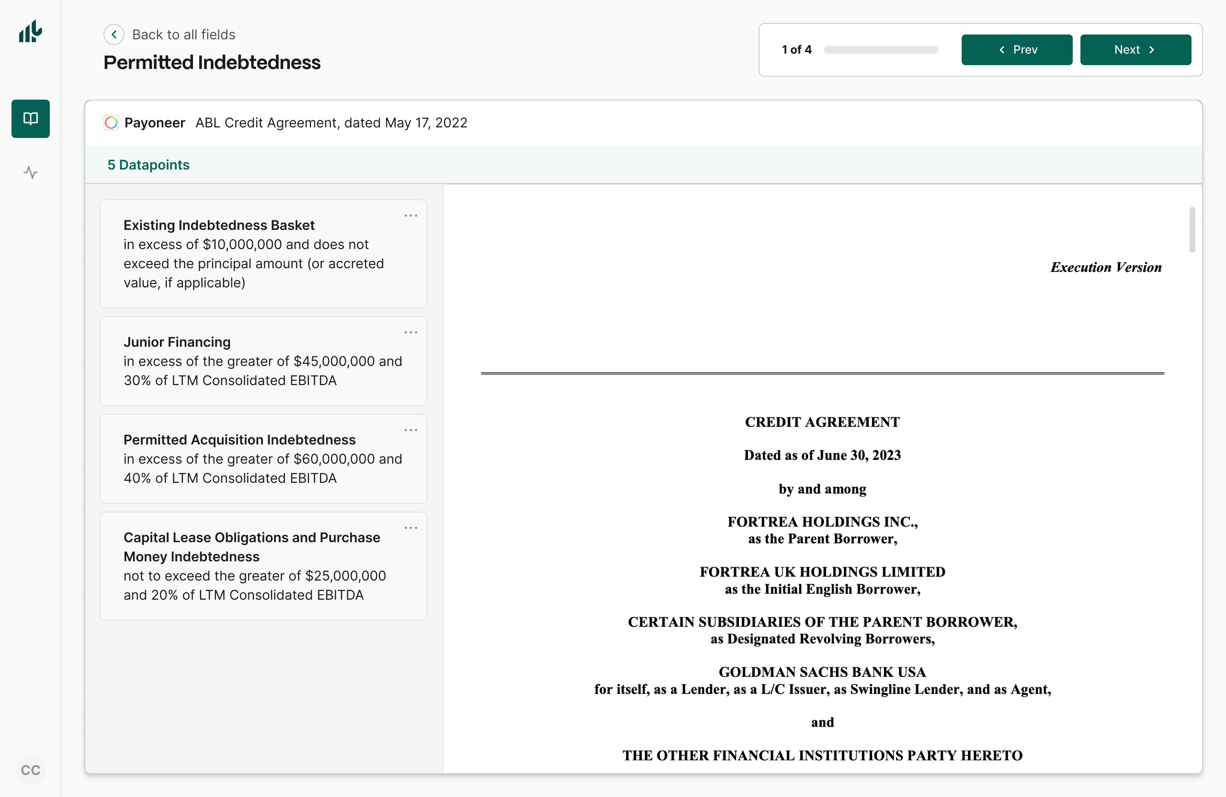Click the 1 of 4 progress bar
1226x797 pixels.
point(881,49)
